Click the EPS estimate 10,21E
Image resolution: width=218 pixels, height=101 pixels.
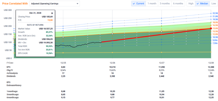point(112,67)
